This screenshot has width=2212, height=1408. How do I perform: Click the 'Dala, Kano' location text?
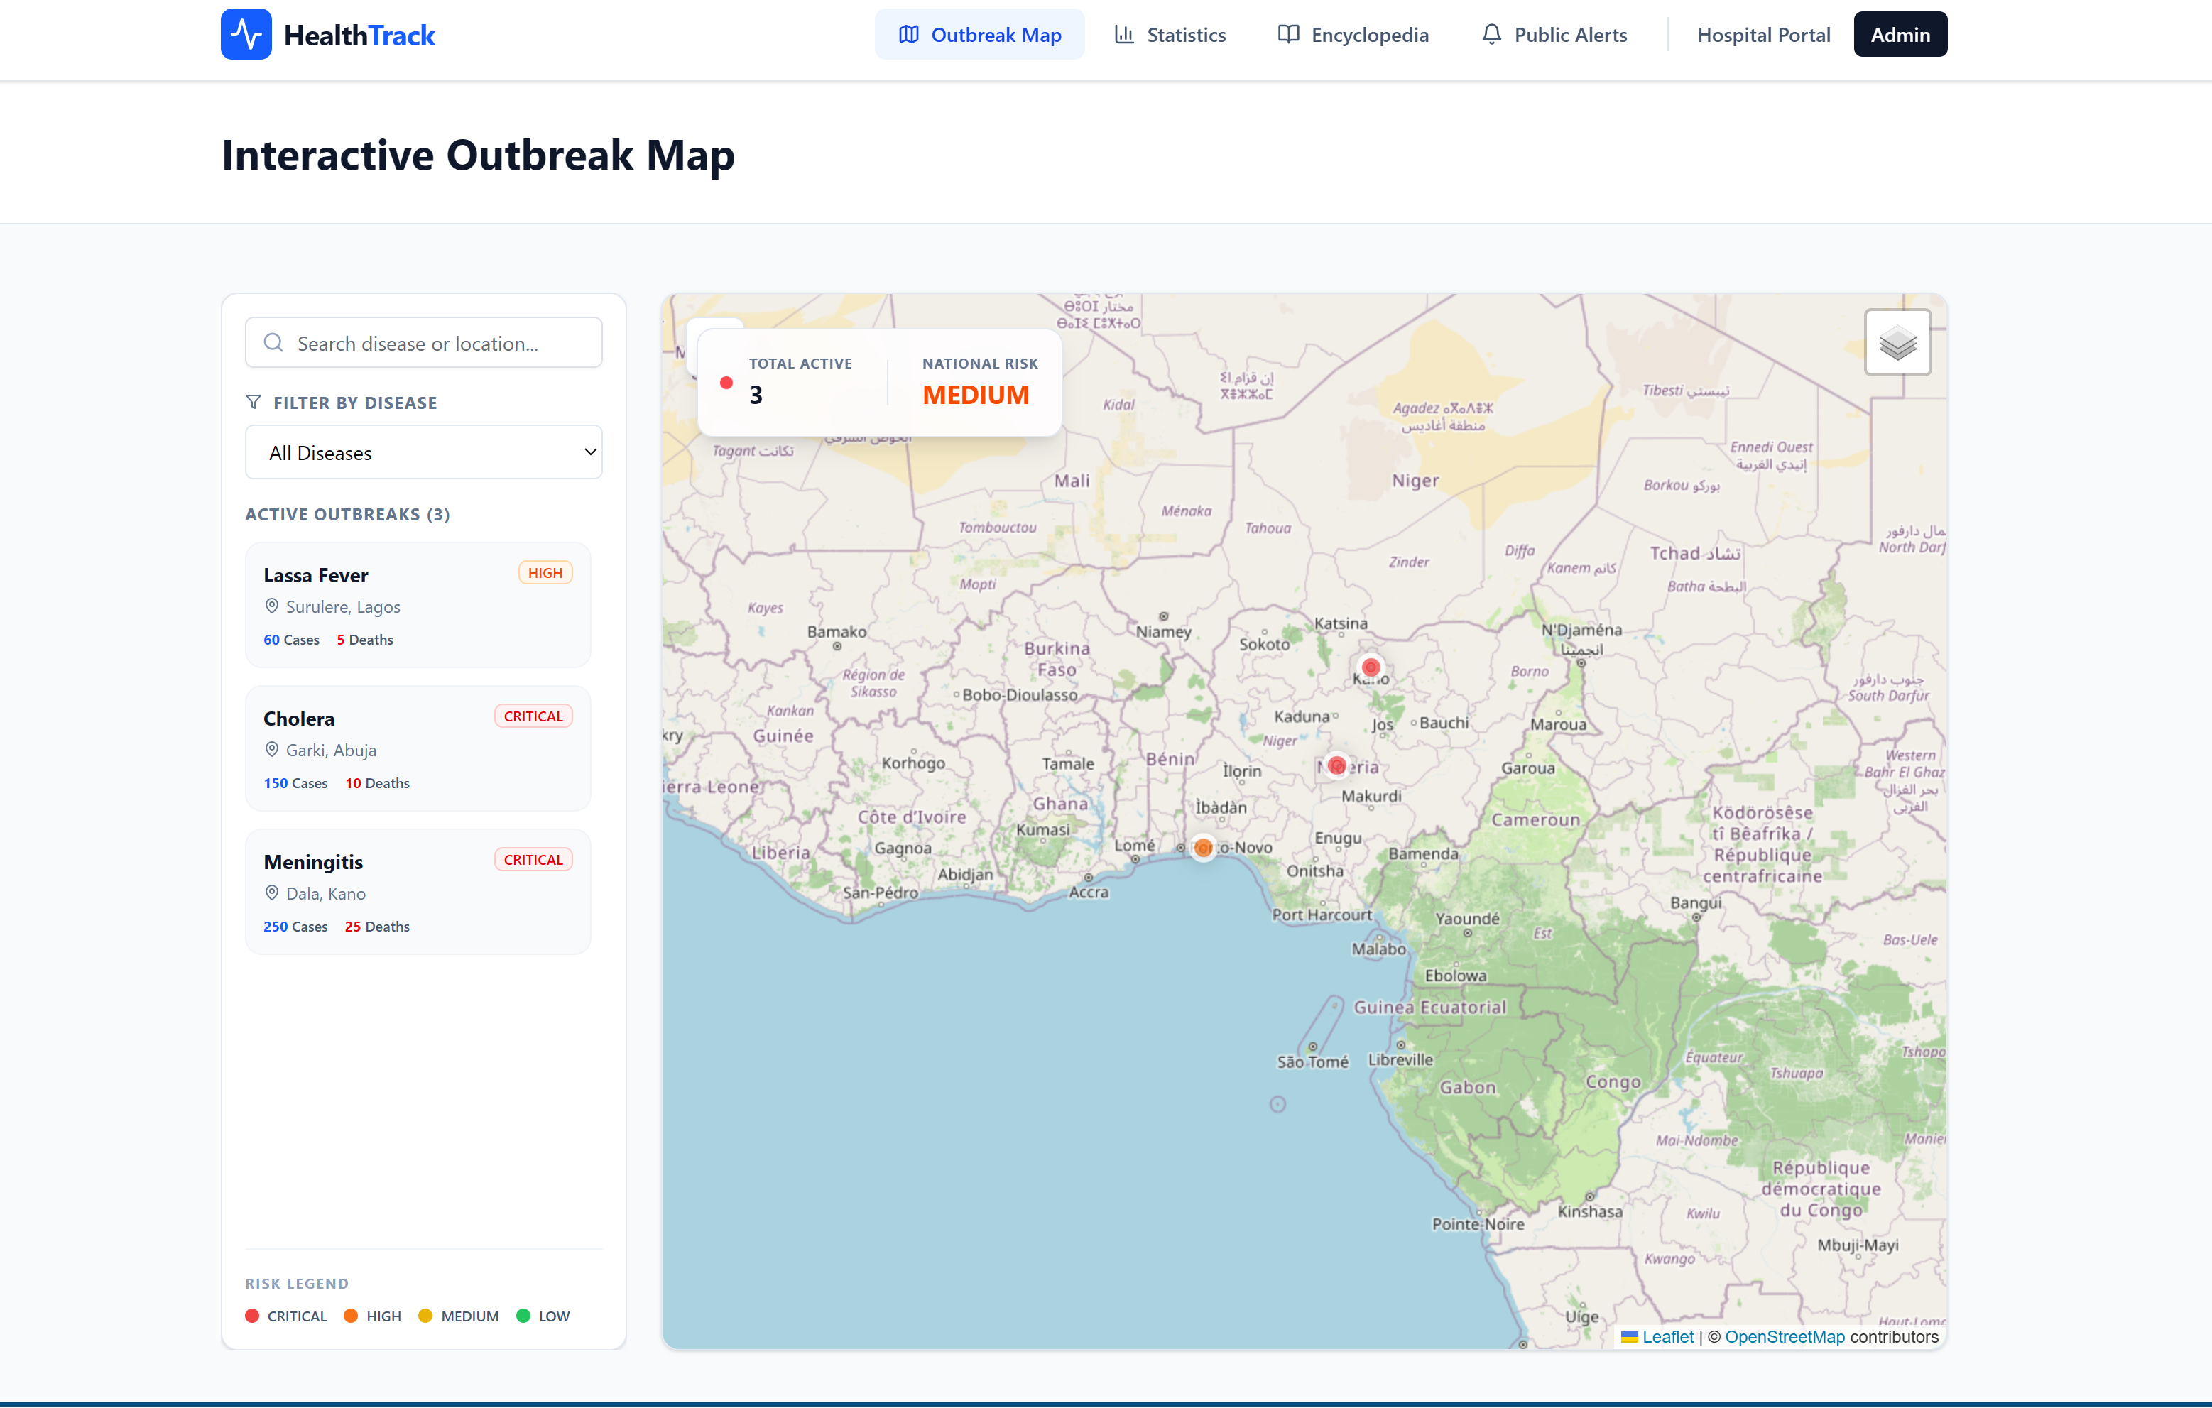325,893
